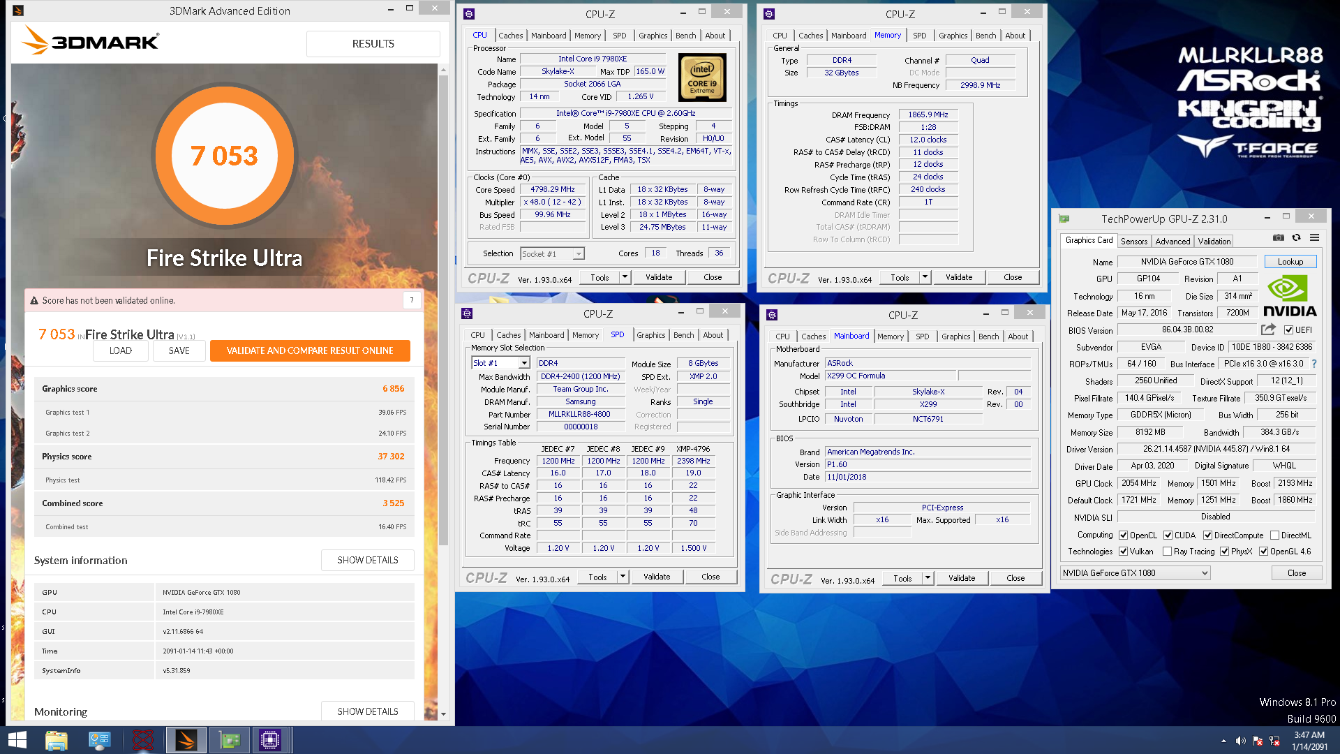Click VALIDATE AND COMPARE RESULT ONLINE
Viewport: 1340px width, 754px height.
(310, 350)
